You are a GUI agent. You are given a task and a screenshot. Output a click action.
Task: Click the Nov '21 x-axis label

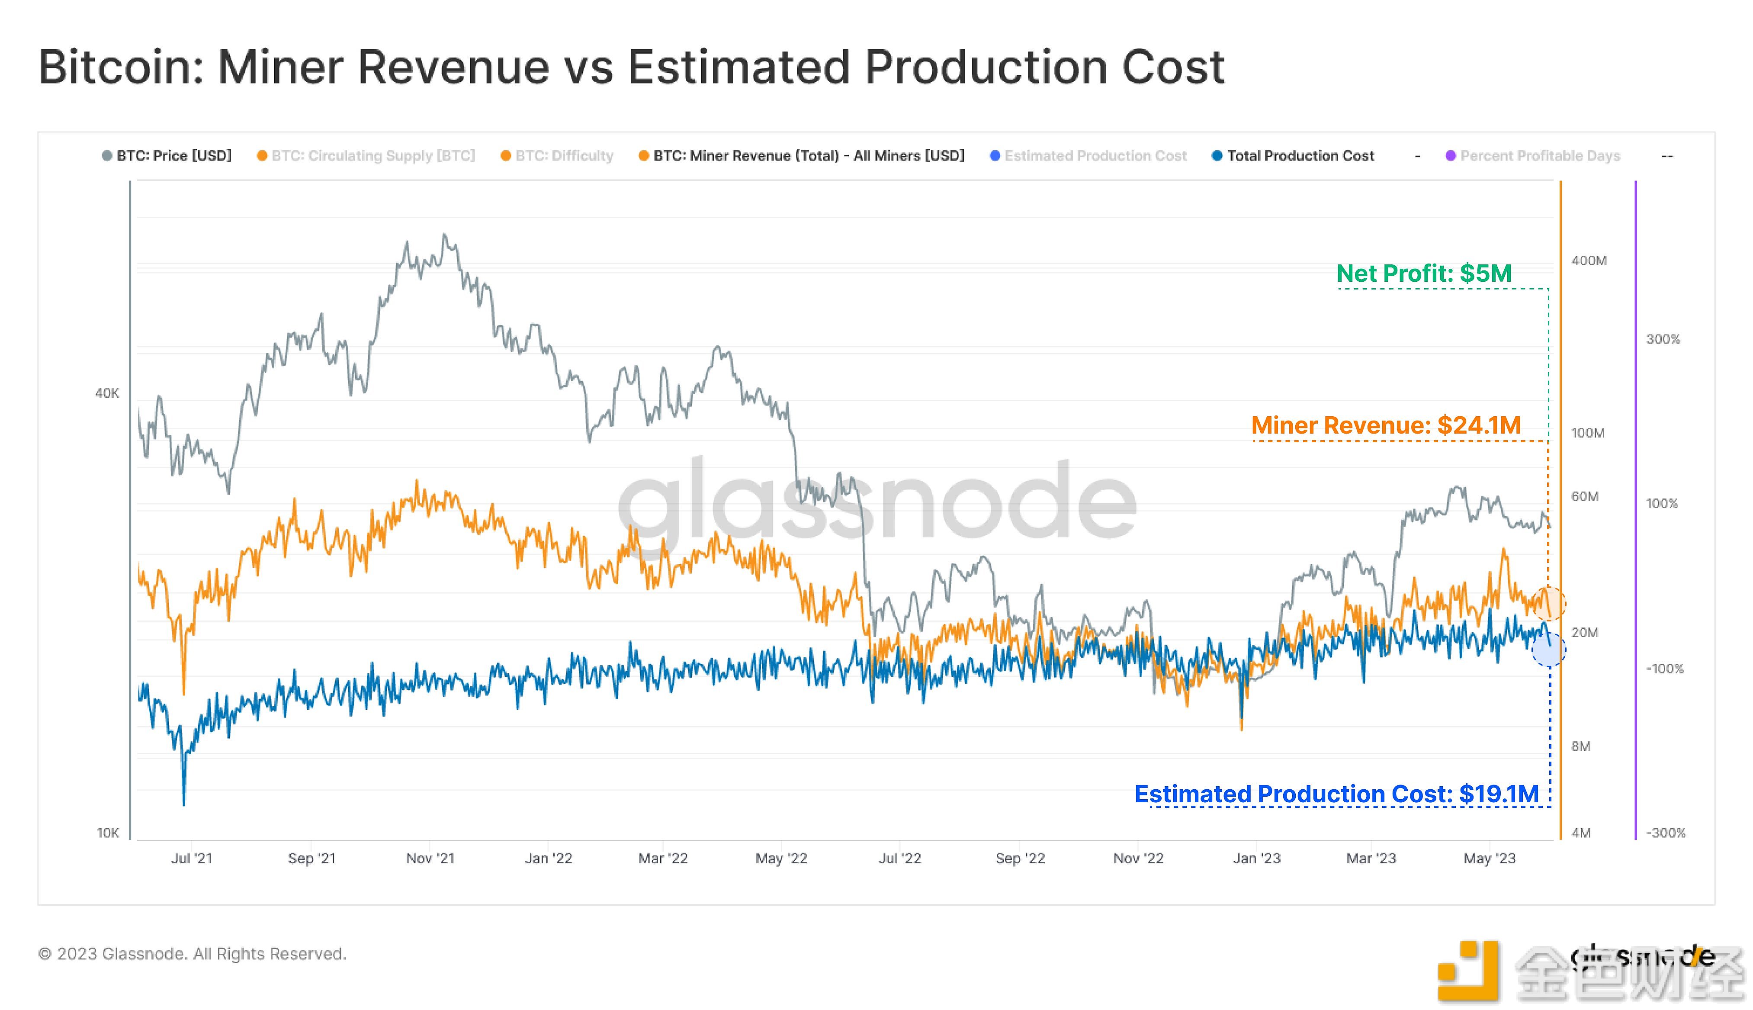pos(430,858)
